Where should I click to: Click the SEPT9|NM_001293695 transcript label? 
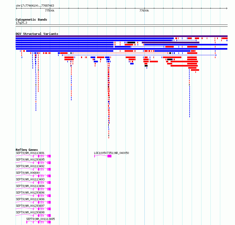click(30, 160)
